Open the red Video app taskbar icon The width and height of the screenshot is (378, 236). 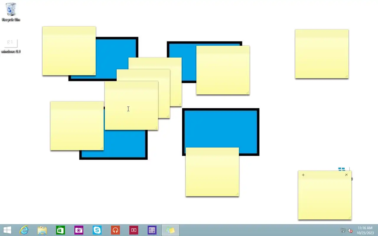[134, 230]
